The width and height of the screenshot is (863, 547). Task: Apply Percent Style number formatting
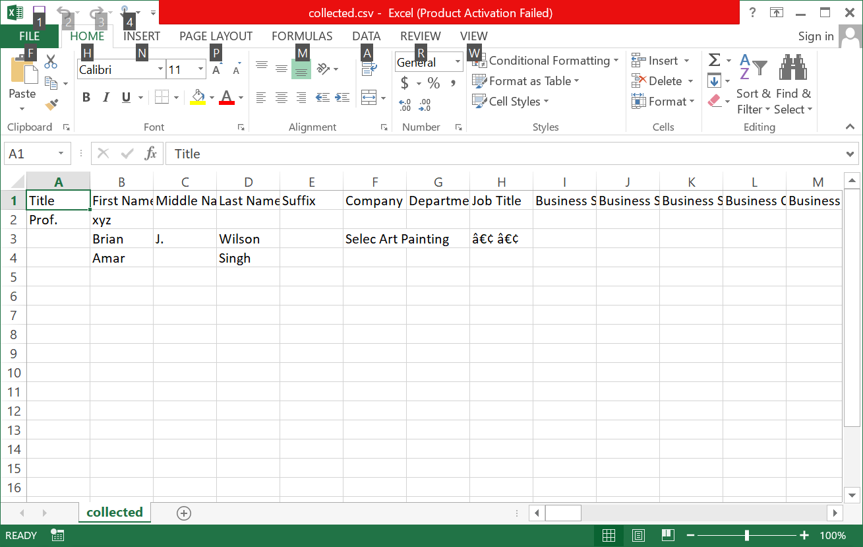tap(434, 83)
